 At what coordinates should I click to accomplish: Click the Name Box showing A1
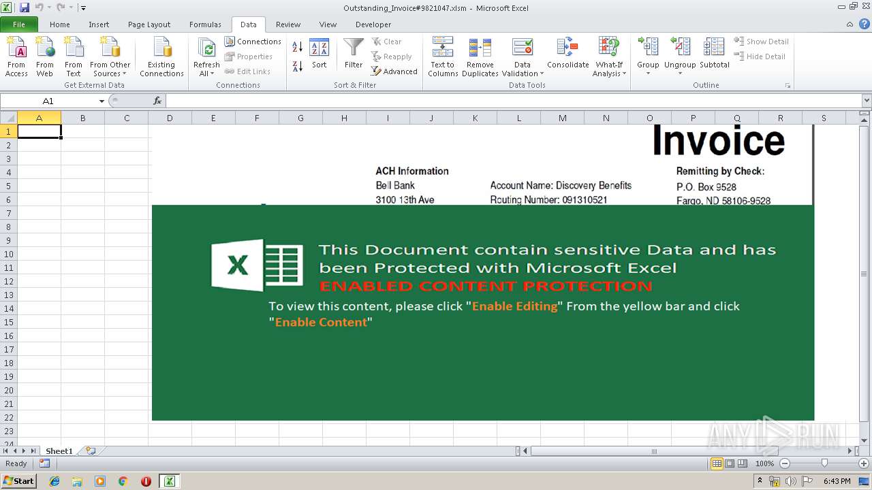(49, 101)
